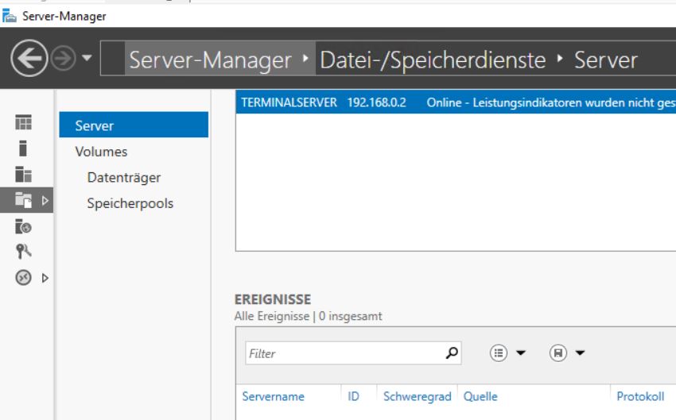Screen dimensions: 676x420
Task: Click the forward navigation arrow
Action: coord(63,58)
